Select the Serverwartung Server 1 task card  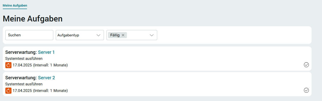(157, 59)
